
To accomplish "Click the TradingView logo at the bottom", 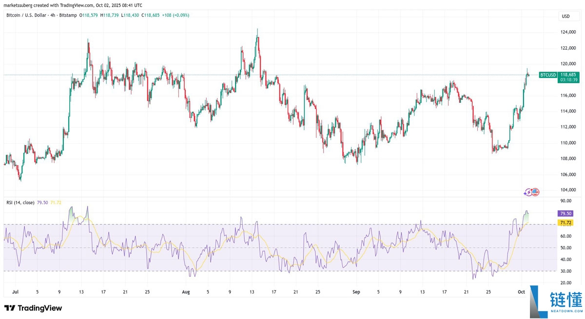I will click(33, 308).
